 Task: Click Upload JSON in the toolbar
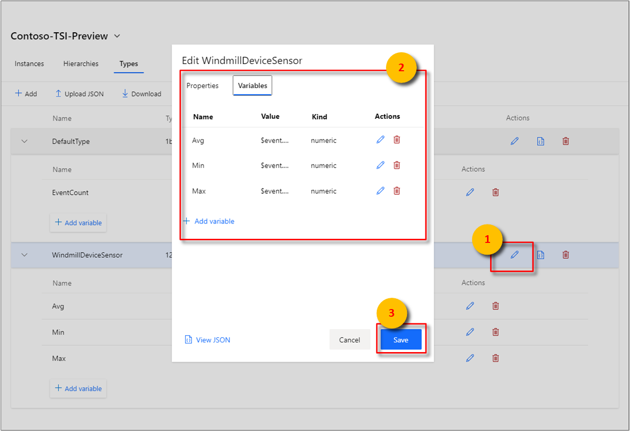(x=79, y=94)
